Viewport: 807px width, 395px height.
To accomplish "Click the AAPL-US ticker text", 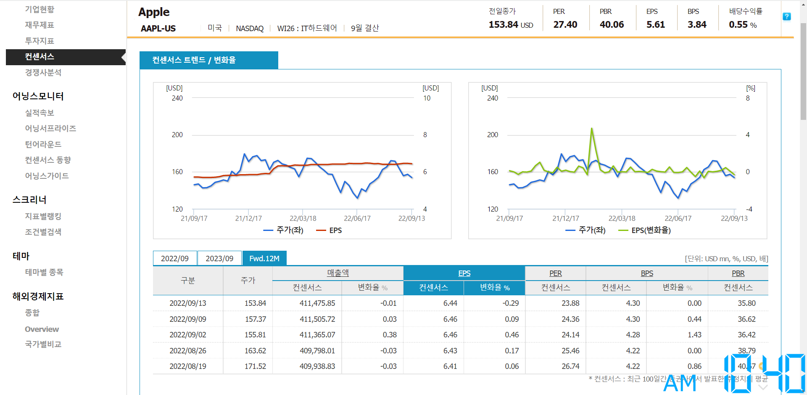I will click(158, 29).
